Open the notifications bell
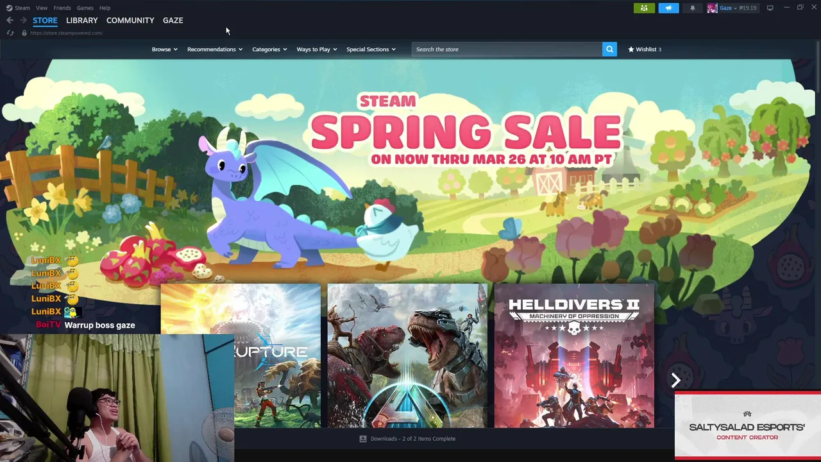This screenshot has height=462, width=821. (x=693, y=8)
